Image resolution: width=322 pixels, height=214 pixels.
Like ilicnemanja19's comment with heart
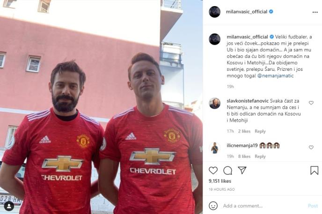pos(311,147)
